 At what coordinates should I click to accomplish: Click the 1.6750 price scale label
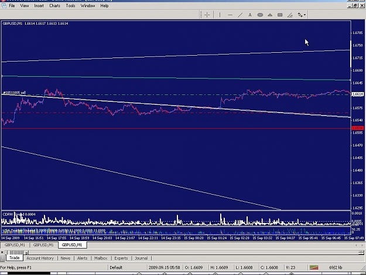[x=358, y=45]
